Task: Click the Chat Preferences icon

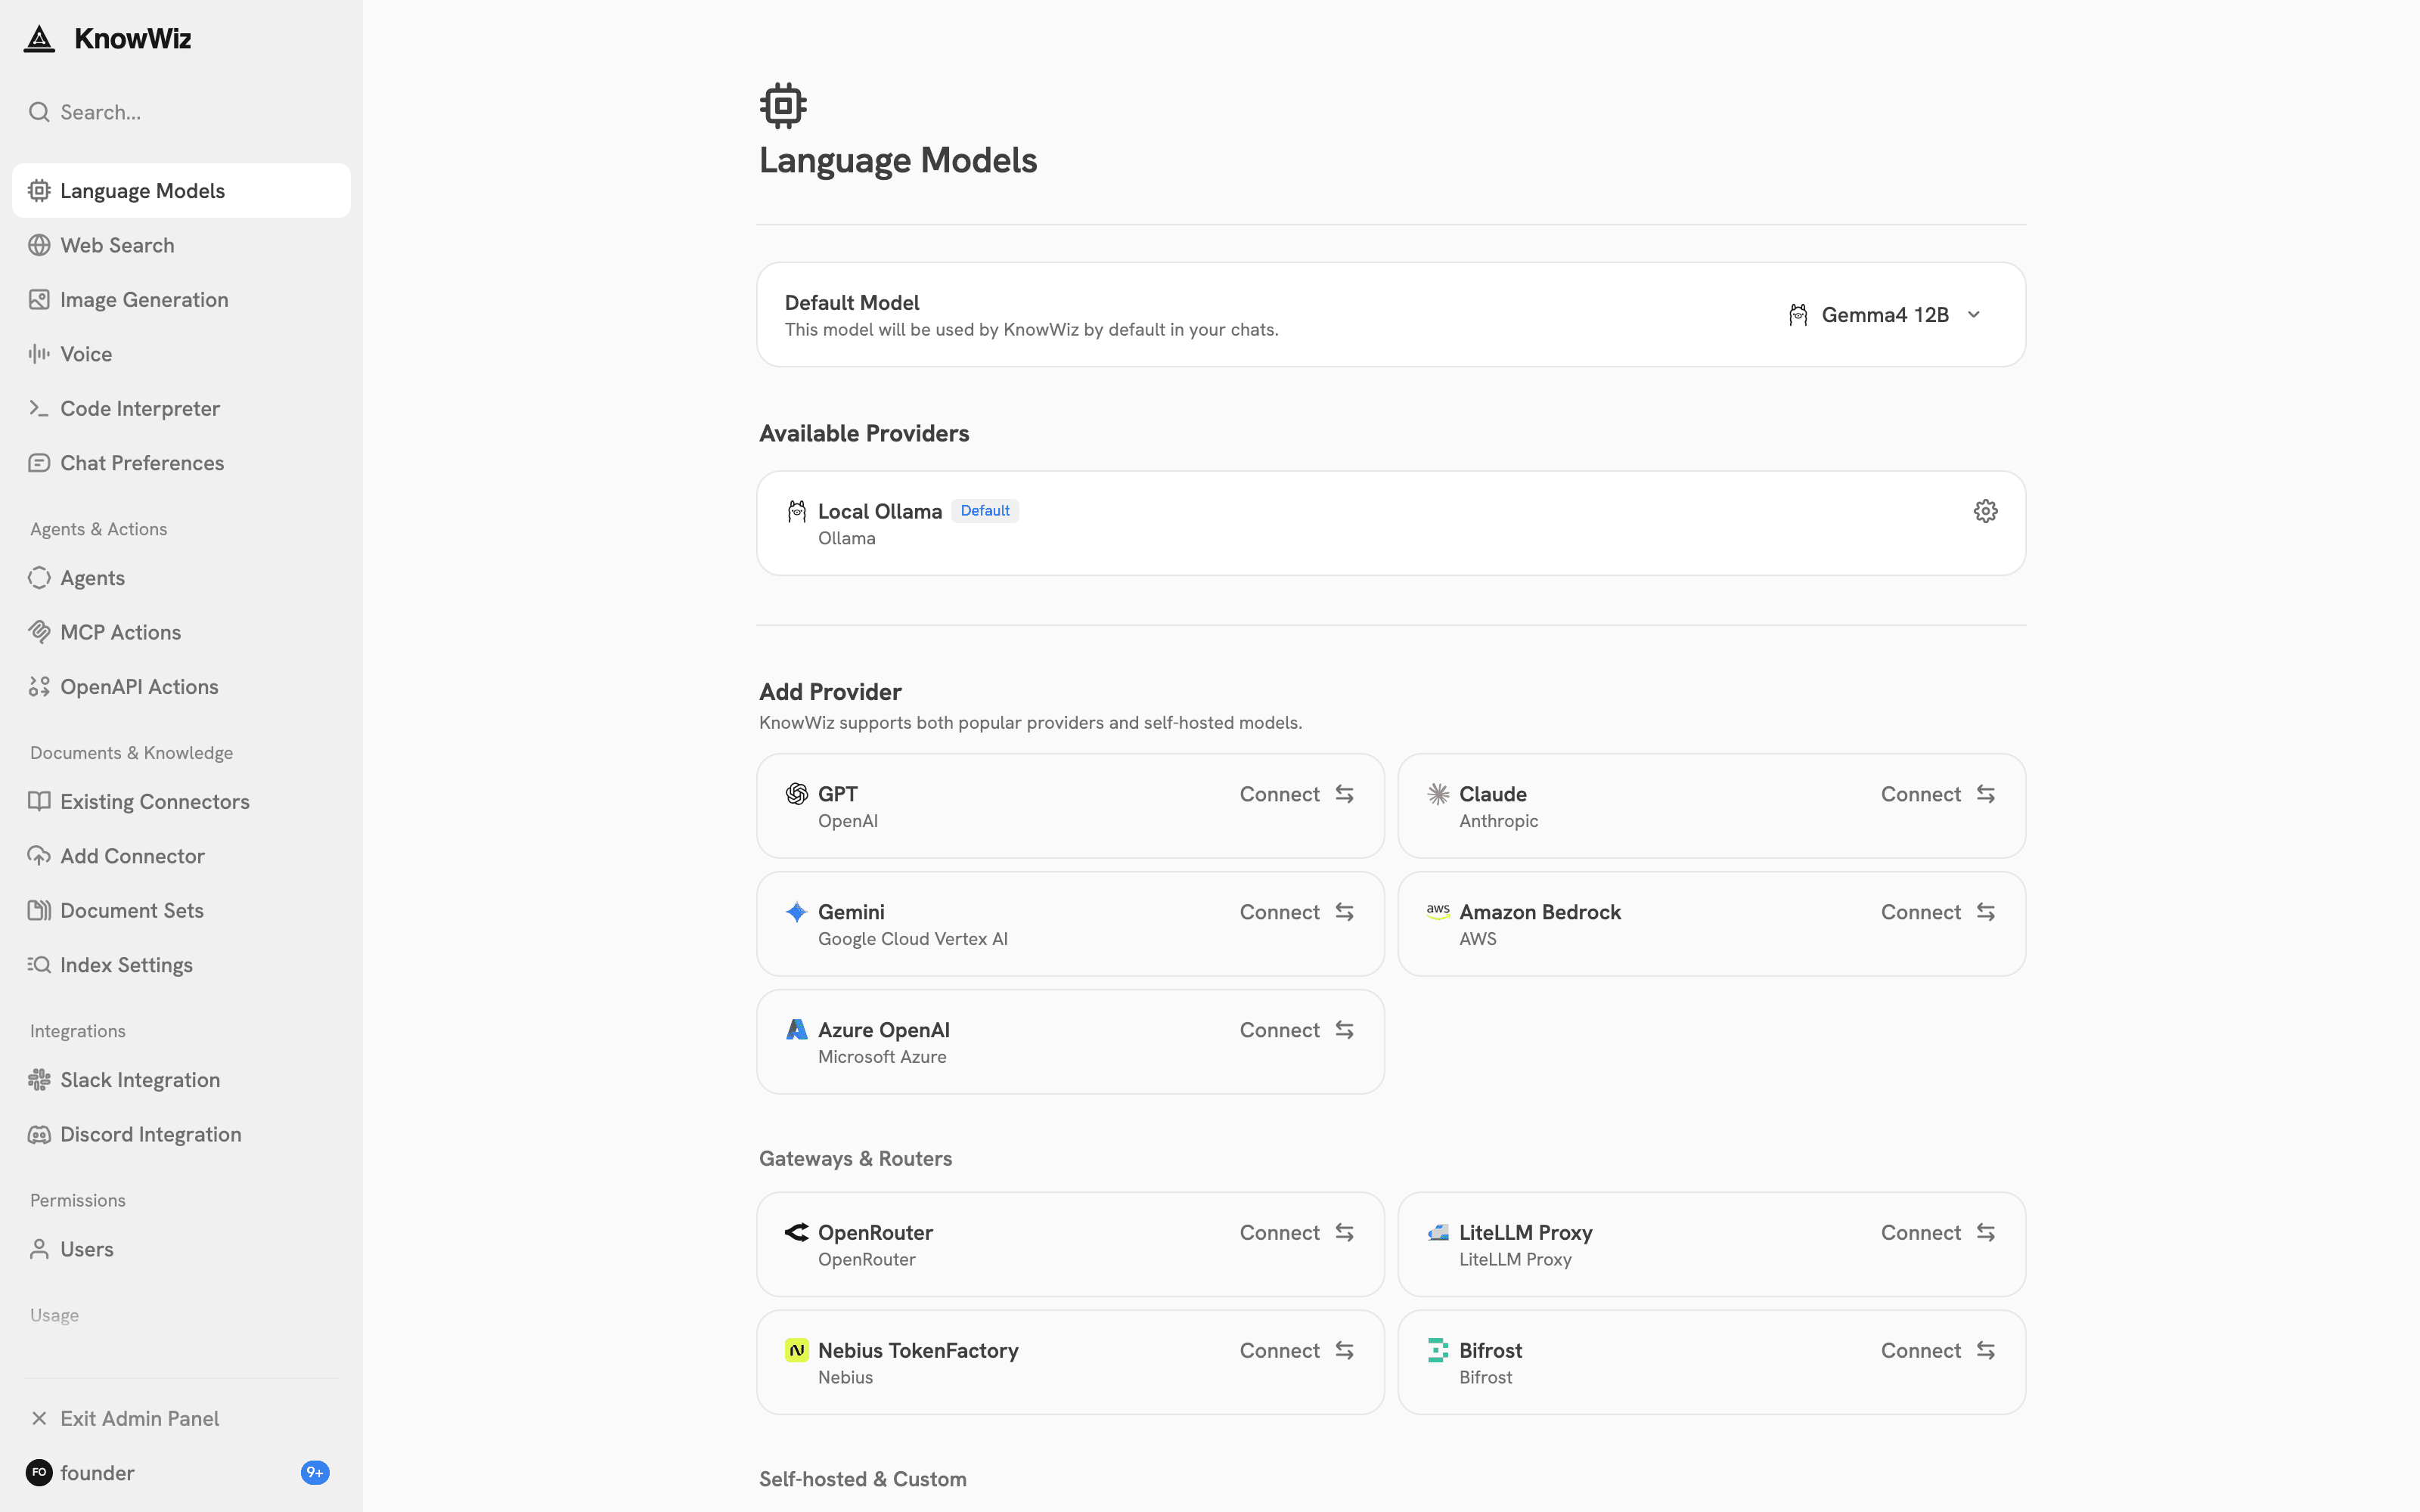Action: [39, 463]
